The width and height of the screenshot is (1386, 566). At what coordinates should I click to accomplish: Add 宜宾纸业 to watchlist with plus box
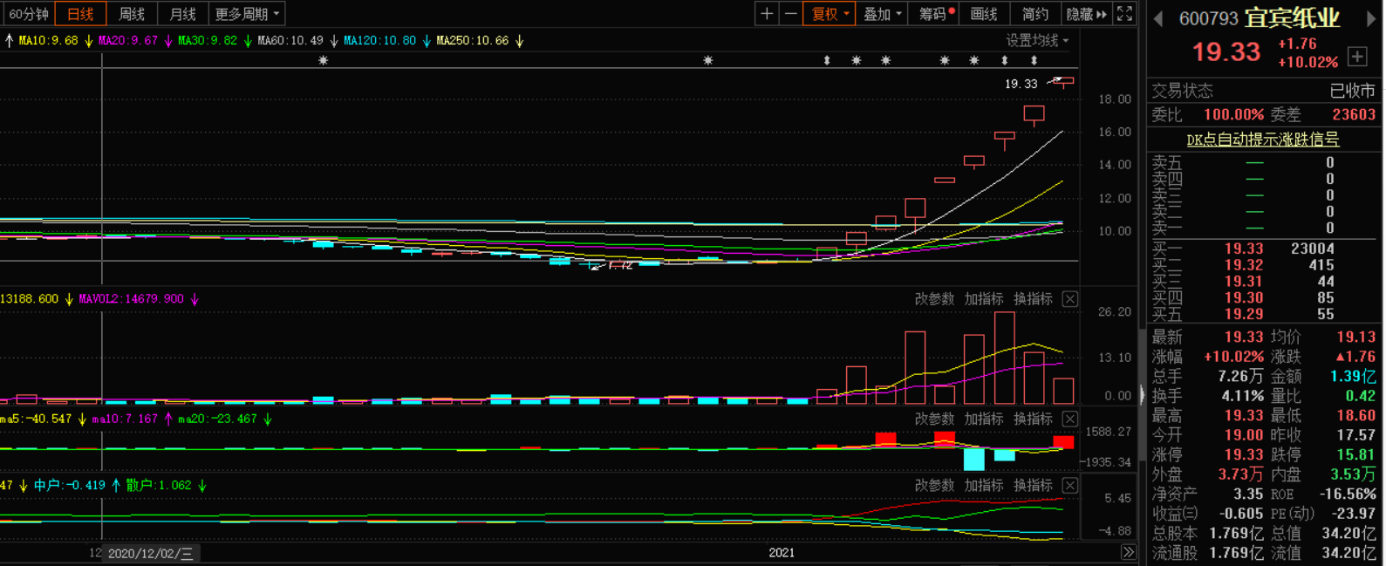[1357, 57]
